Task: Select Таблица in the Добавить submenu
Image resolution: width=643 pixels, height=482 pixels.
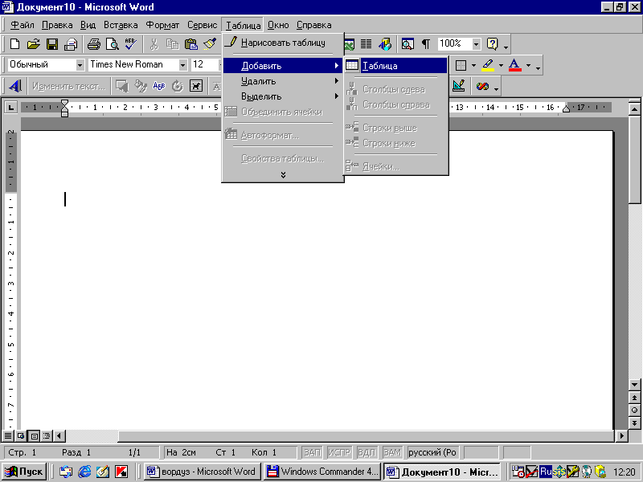Action: pyautogui.click(x=396, y=66)
